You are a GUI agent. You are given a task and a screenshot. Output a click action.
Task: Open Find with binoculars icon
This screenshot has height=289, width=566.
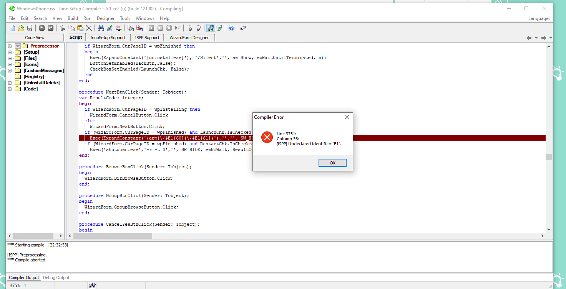point(101,28)
